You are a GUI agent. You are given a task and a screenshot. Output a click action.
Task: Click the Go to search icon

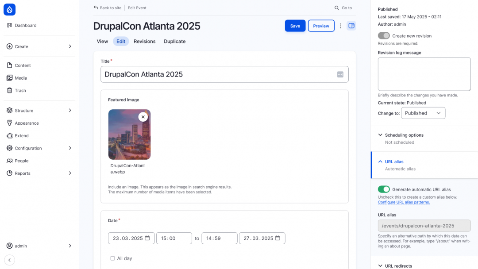(x=336, y=8)
